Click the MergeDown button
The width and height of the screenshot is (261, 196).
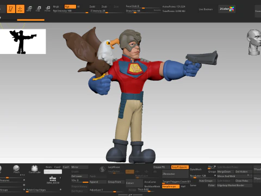(226, 171)
